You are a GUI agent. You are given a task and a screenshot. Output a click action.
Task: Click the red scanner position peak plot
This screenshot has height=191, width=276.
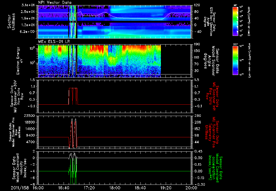(114, 132)
